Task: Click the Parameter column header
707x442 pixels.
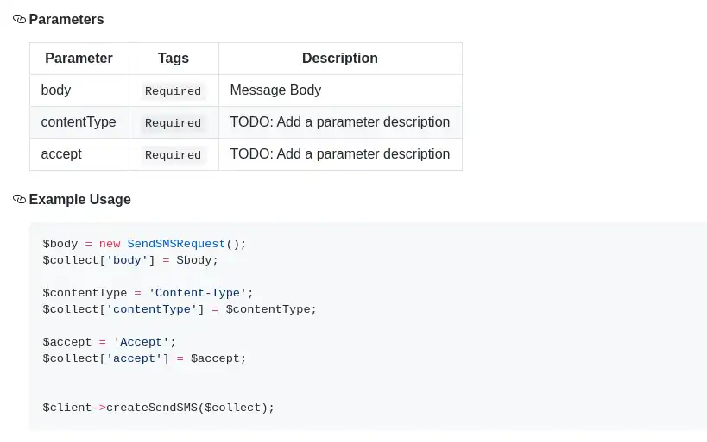Action: click(79, 59)
